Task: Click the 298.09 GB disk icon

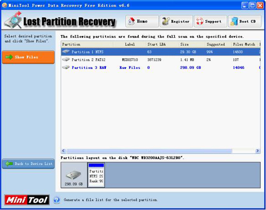Action: tap(74, 175)
